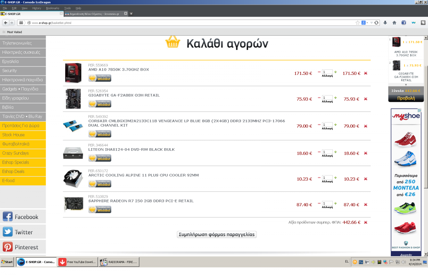Edit quantity field for AMD A10 7850K
This screenshot has height=275, width=428.
tap(327, 72)
